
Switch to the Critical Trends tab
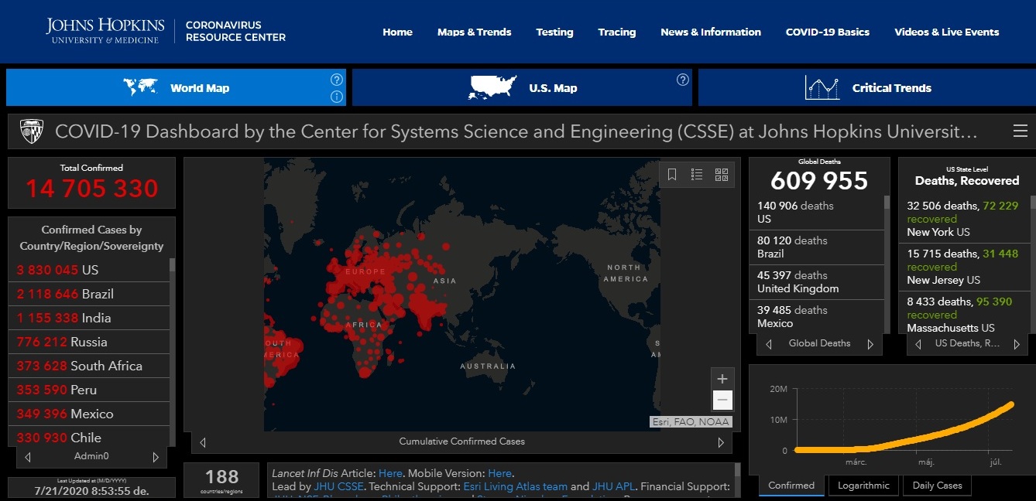(x=866, y=87)
